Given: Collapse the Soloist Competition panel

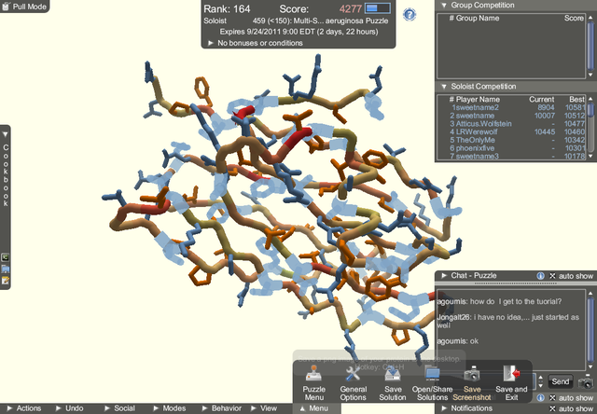Looking at the screenshot, I should click(443, 86).
